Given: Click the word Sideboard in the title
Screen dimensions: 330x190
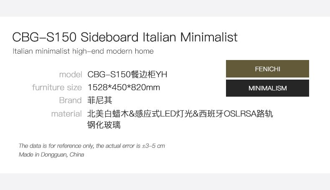Looking at the screenshot, I should tap(109, 37).
